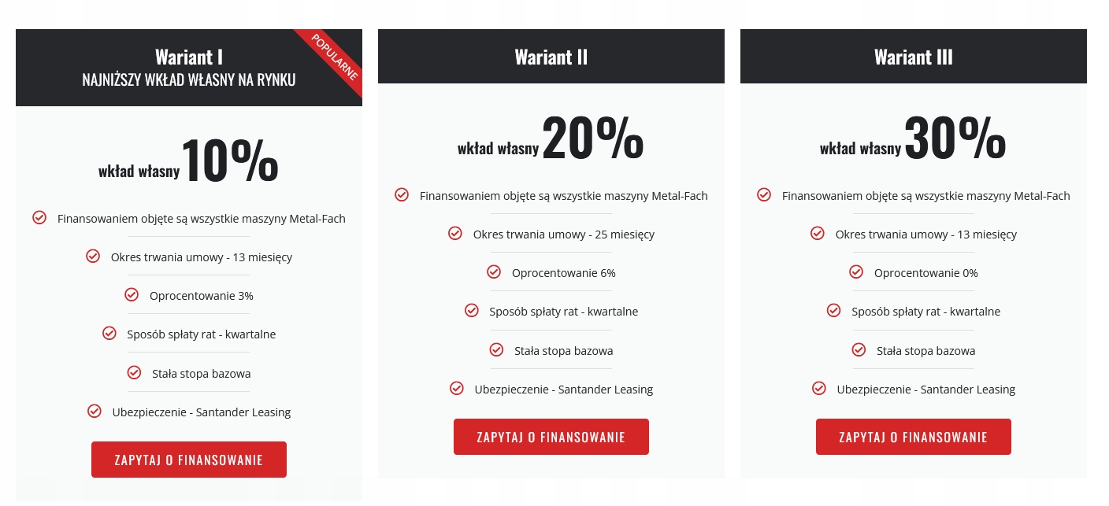Click the large 10% own contribution figure

(x=229, y=161)
